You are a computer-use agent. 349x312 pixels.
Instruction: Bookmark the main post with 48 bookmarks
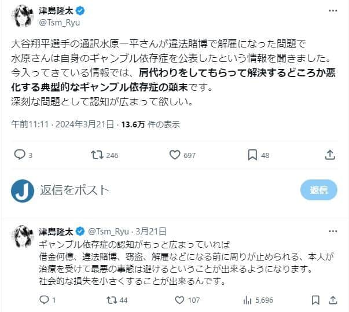click(x=252, y=155)
